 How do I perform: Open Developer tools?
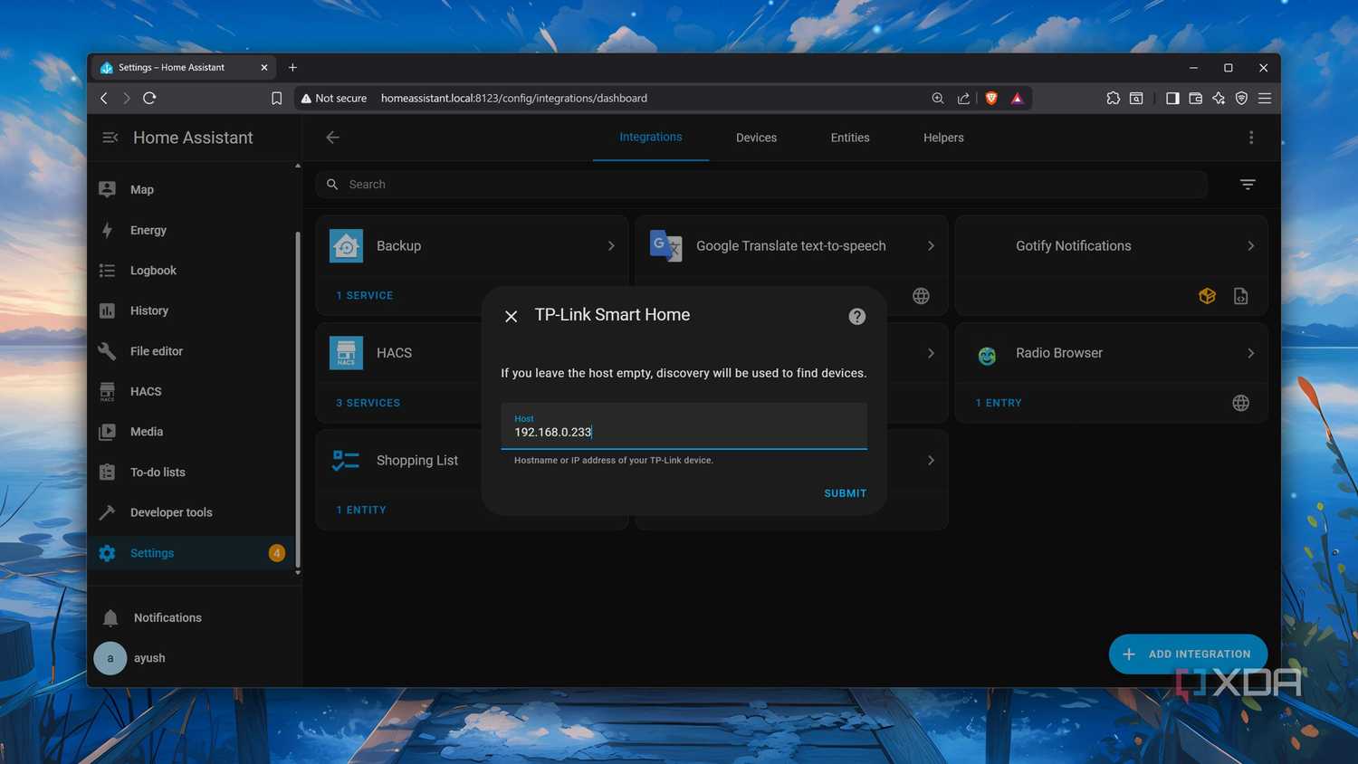click(x=194, y=512)
